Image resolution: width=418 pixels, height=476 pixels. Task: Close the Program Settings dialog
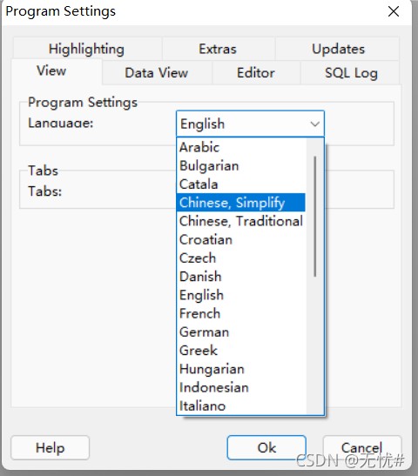394,11
